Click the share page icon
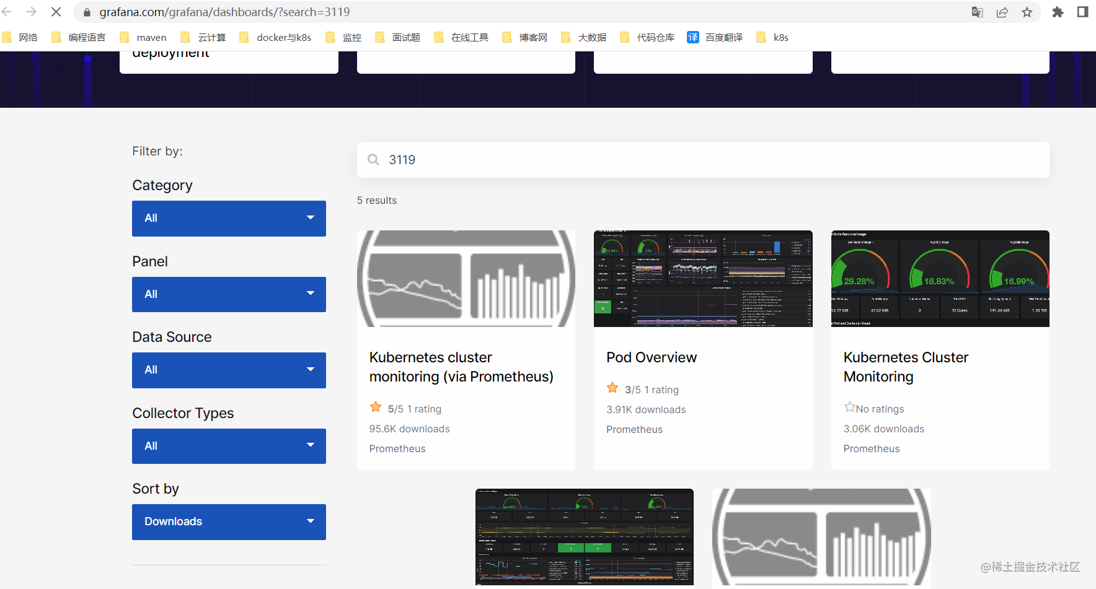The image size is (1096, 589). coord(1002,12)
